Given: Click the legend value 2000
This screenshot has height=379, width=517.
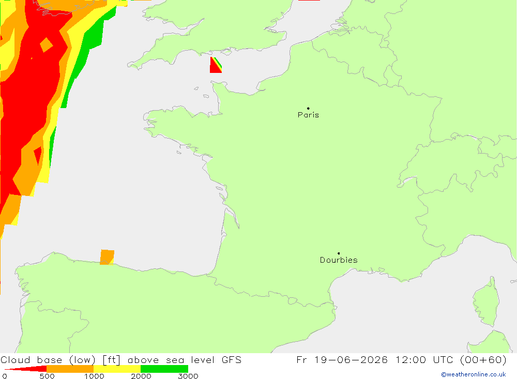Looking at the screenshot, I should (141, 376).
